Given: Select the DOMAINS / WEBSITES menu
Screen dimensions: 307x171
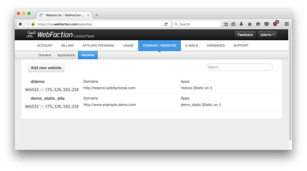Looking at the screenshot, I should pos(159,45).
